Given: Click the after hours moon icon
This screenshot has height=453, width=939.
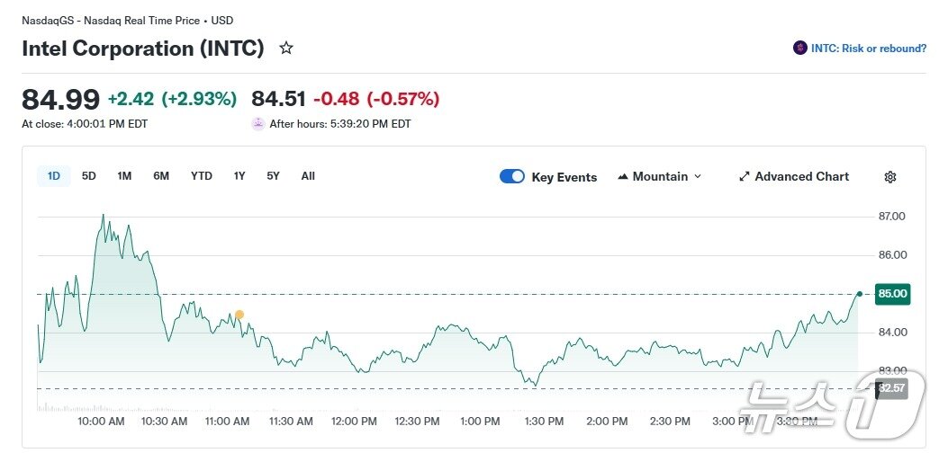Looking at the screenshot, I should 258,124.
